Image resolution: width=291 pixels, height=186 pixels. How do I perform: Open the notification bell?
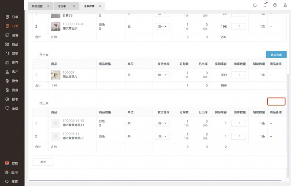click(x=265, y=5)
